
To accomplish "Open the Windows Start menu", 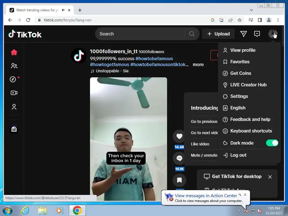I will point(7,210).
